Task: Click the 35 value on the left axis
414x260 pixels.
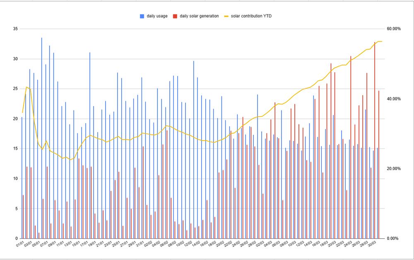Action: coord(15,28)
